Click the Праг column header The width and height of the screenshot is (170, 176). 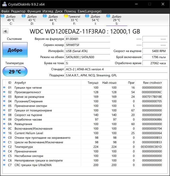[126, 83]
